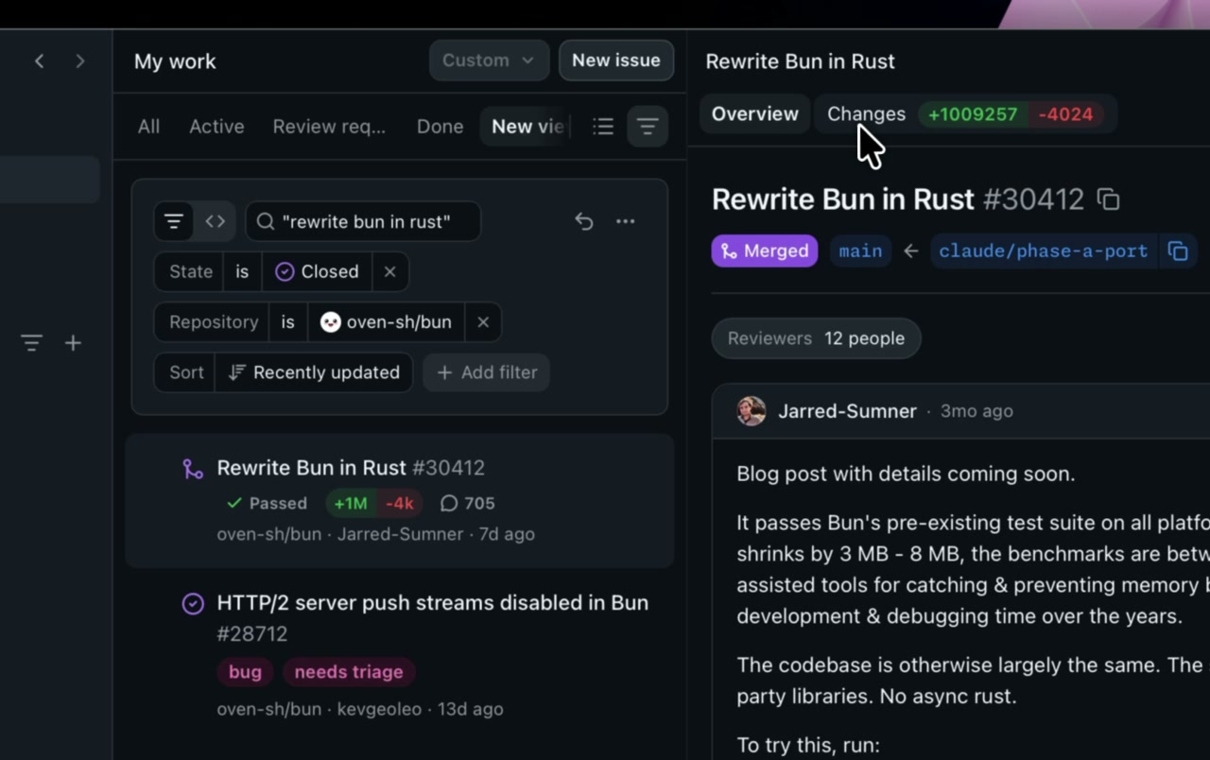Open the three-dot filter options menu
Image resolution: width=1210 pixels, height=760 pixels.
626,221
